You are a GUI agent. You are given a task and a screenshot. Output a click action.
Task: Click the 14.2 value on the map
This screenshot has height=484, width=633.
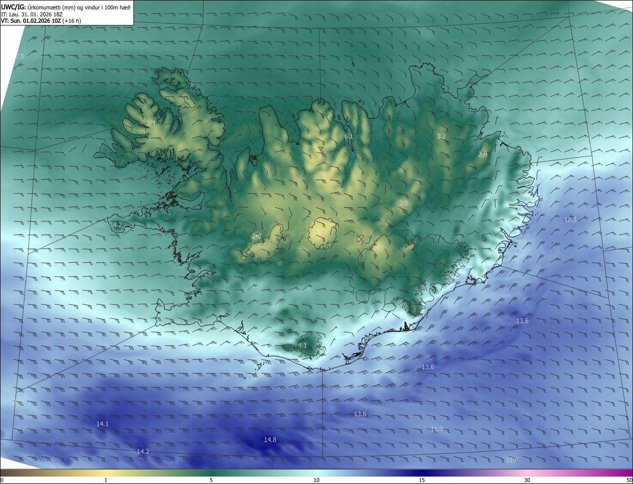(x=143, y=451)
